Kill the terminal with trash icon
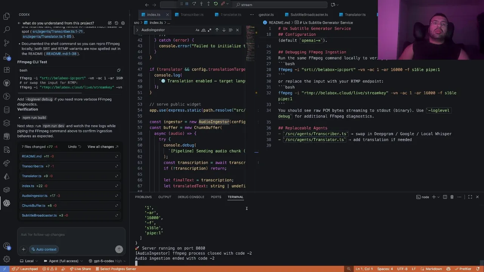The height and width of the screenshot is (272, 484). pyautogui.click(x=452, y=197)
